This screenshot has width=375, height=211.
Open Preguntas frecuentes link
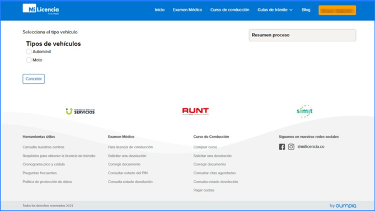tap(40, 173)
